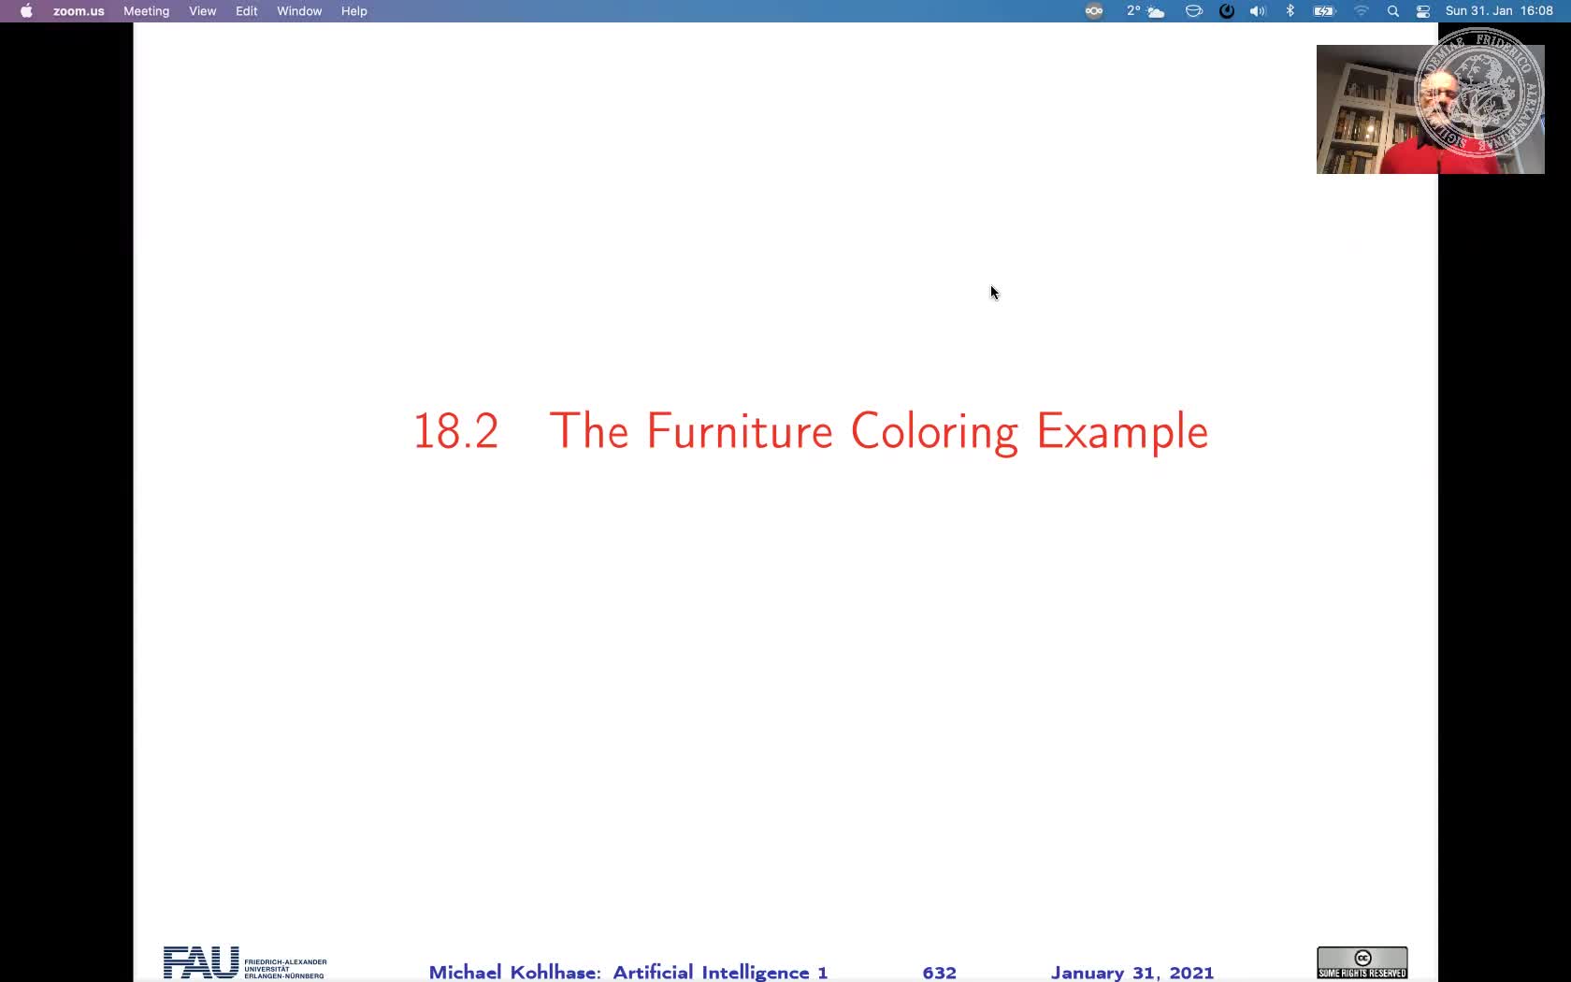This screenshot has height=982, width=1571.
Task: Adjust volume using the menu bar speaker
Action: click(1258, 11)
